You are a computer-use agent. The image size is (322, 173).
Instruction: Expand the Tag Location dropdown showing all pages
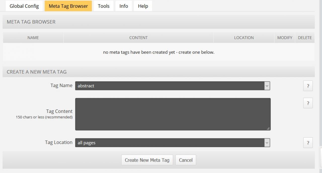pyautogui.click(x=173, y=143)
